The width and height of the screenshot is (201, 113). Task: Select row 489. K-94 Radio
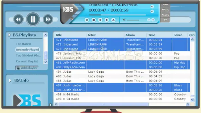click(122, 94)
